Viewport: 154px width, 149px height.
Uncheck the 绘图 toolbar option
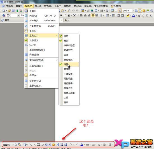(69, 64)
